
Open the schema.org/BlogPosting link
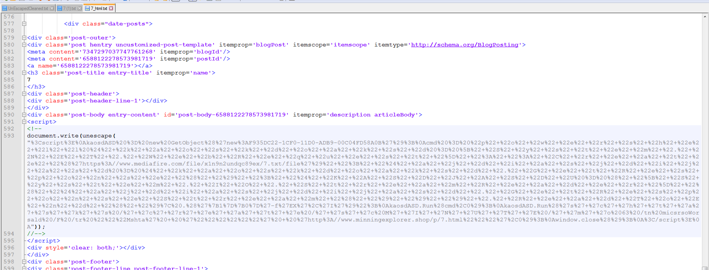tap(465, 45)
